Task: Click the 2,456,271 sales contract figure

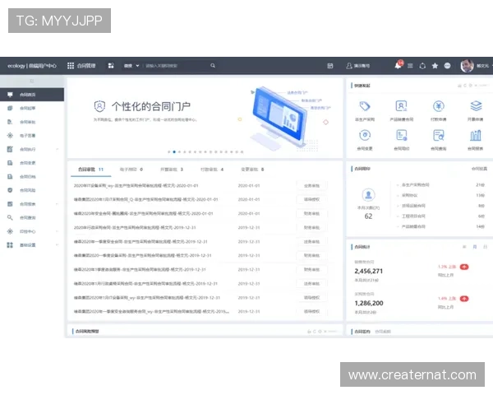Action: click(368, 272)
